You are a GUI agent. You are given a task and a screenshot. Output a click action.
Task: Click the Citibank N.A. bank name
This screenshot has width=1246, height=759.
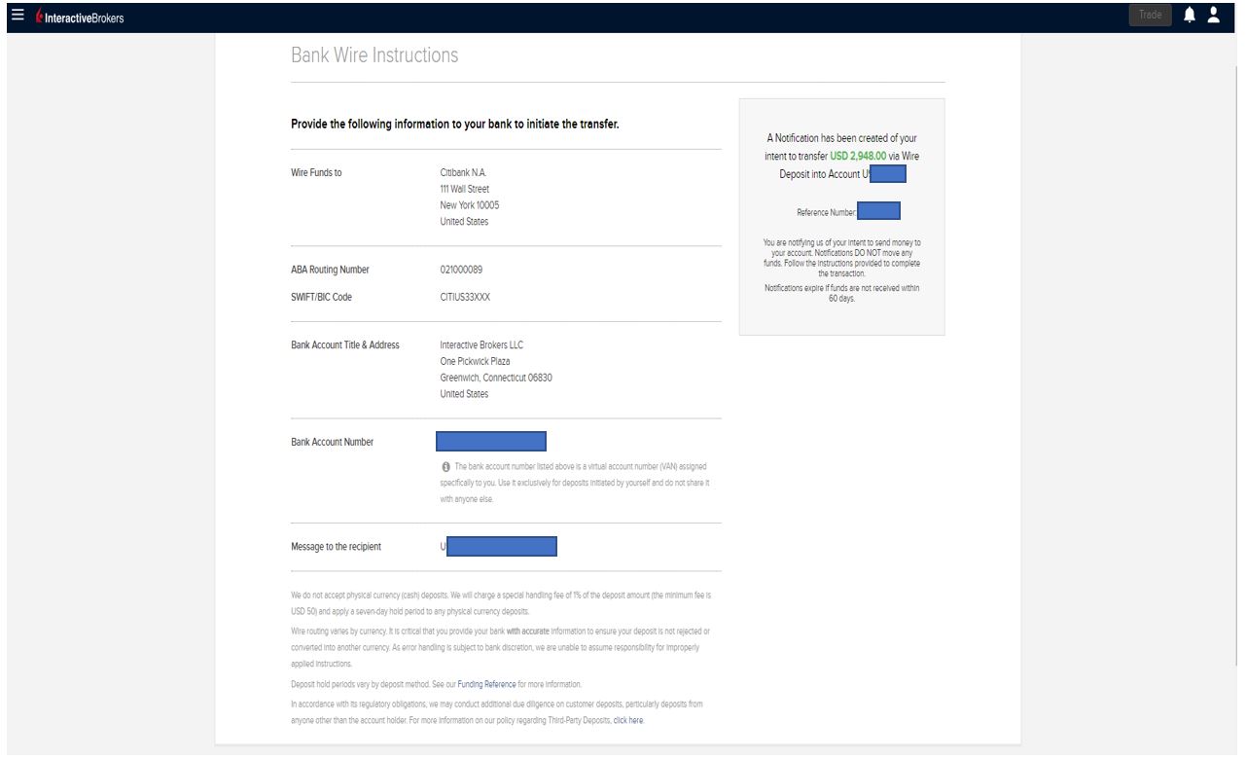[463, 172]
